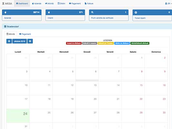Select day 23 in the calendar

coord(164,99)
